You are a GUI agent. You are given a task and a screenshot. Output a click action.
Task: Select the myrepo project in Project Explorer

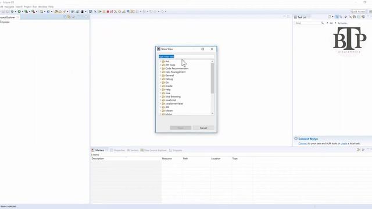[5, 22]
